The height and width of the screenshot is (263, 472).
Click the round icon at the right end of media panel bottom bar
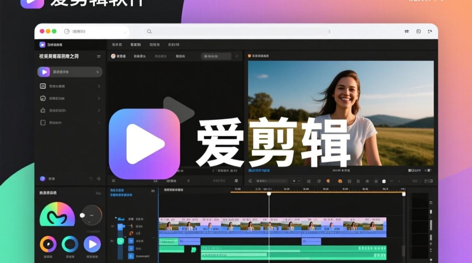(236, 181)
